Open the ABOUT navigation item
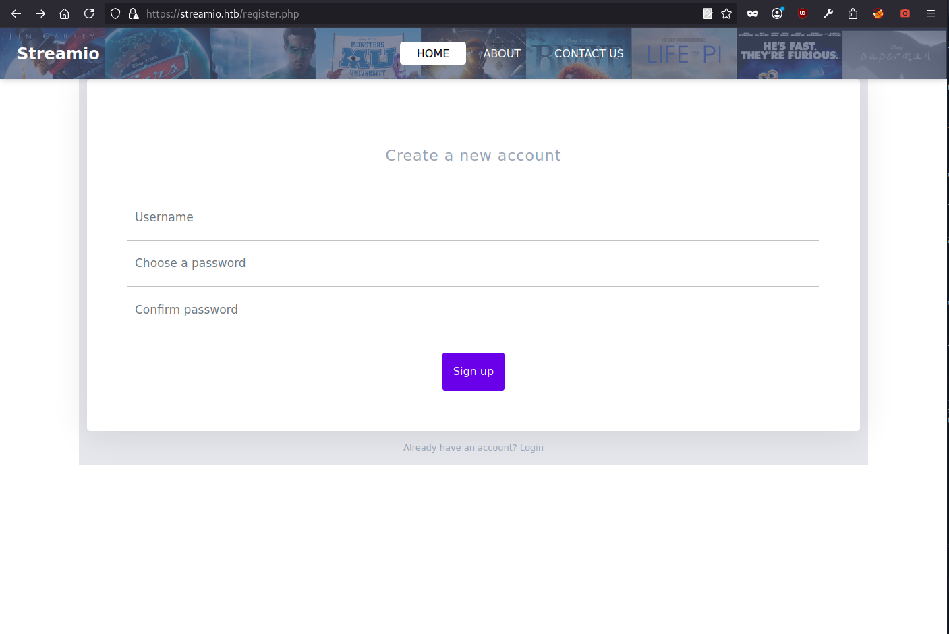This screenshot has height=634, width=949. [502, 53]
